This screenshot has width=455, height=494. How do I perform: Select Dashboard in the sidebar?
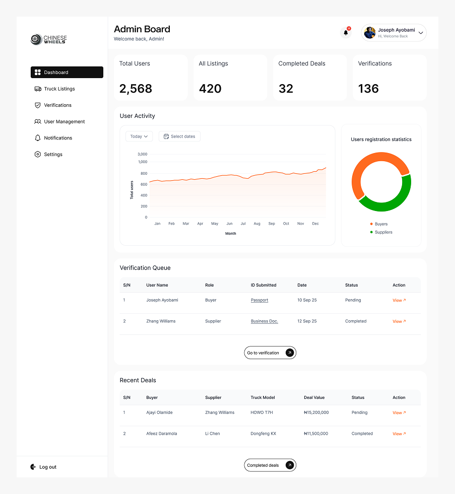[67, 73]
